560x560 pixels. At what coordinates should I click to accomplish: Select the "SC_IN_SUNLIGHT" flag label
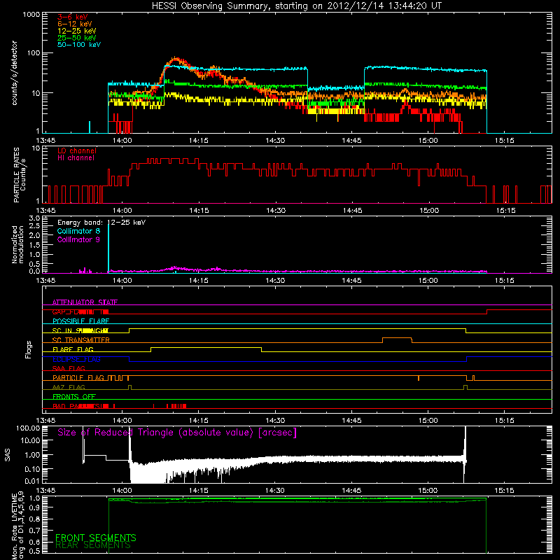80,330
